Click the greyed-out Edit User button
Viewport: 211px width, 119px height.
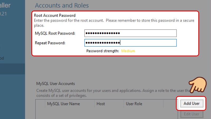(x=192, y=114)
